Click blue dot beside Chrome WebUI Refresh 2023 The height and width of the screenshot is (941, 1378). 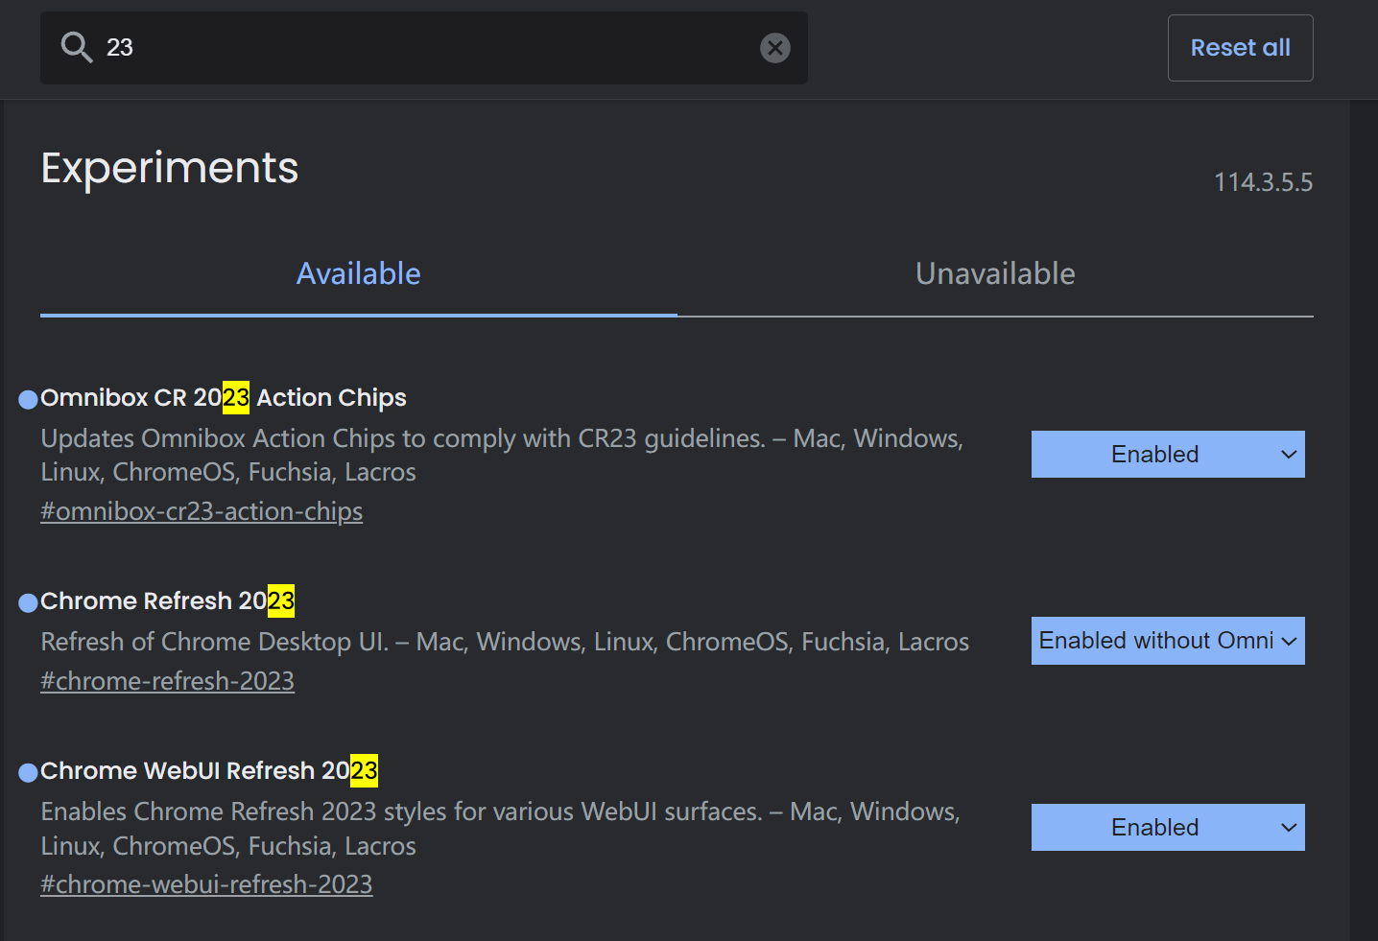click(28, 772)
